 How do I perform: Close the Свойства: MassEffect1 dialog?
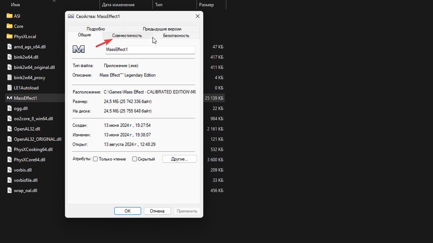[x=198, y=16]
